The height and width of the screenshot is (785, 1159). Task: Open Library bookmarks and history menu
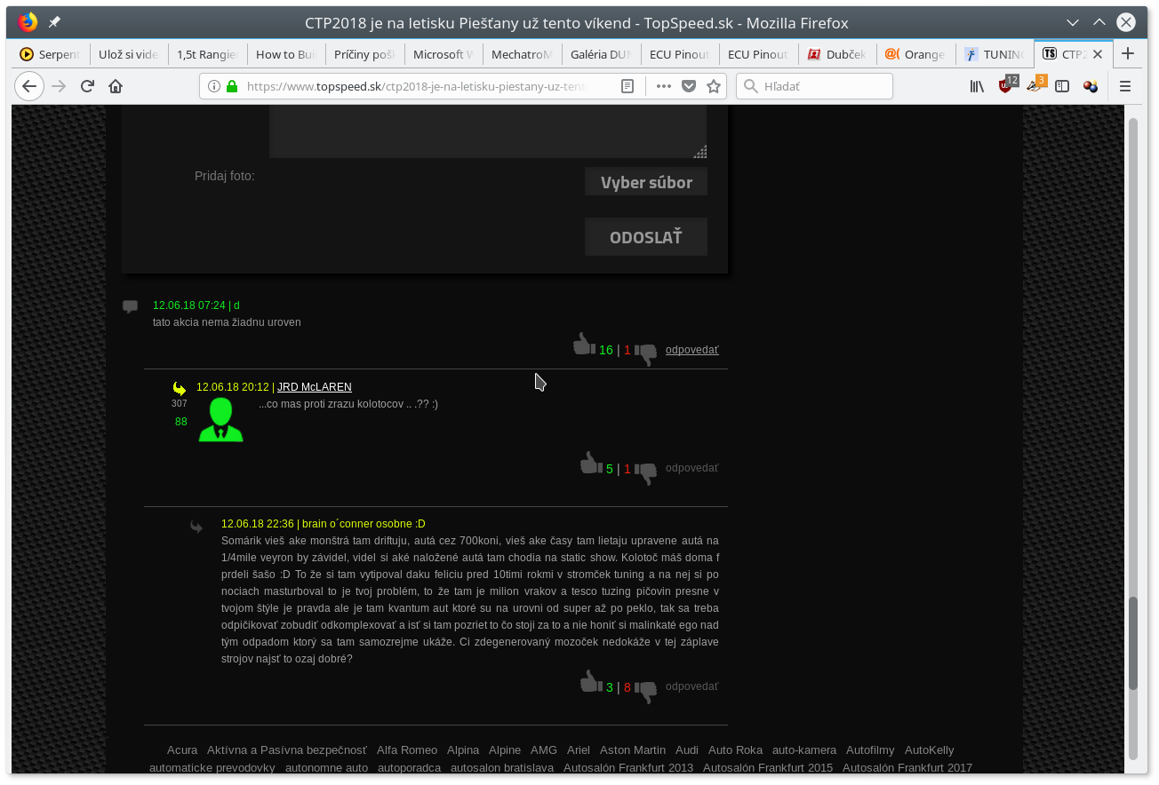point(977,86)
